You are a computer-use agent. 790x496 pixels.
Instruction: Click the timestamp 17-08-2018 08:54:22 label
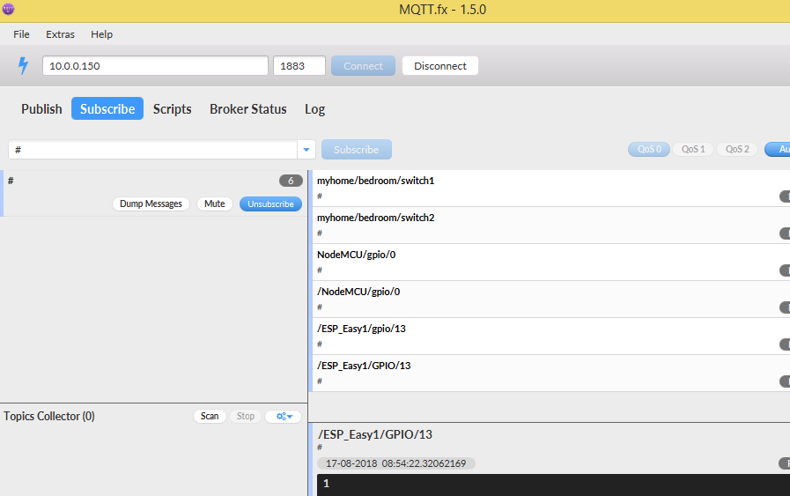tap(395, 463)
